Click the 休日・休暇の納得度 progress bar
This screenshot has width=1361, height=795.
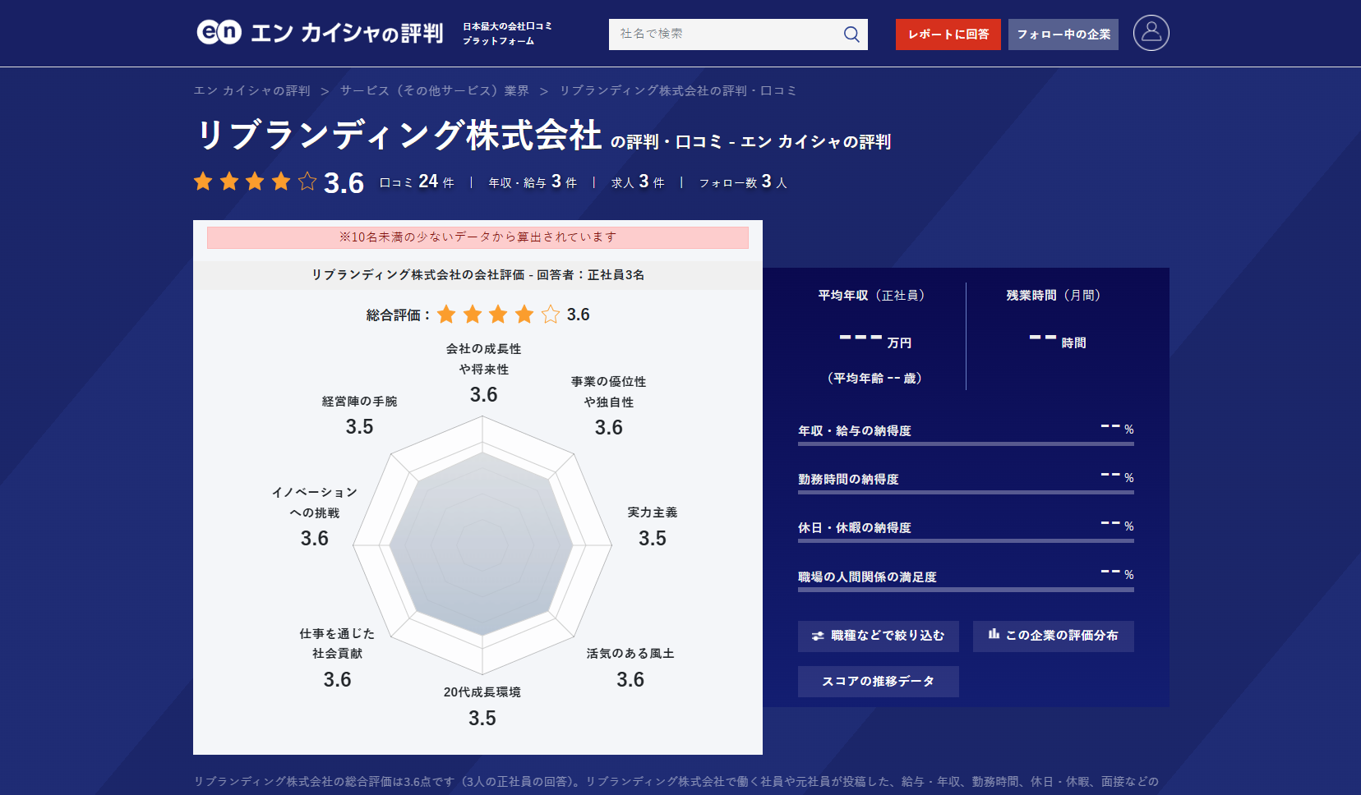[x=966, y=540]
